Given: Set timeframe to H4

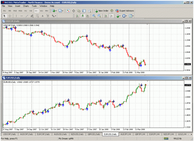Looking at the screenshot, I should point(31,11).
